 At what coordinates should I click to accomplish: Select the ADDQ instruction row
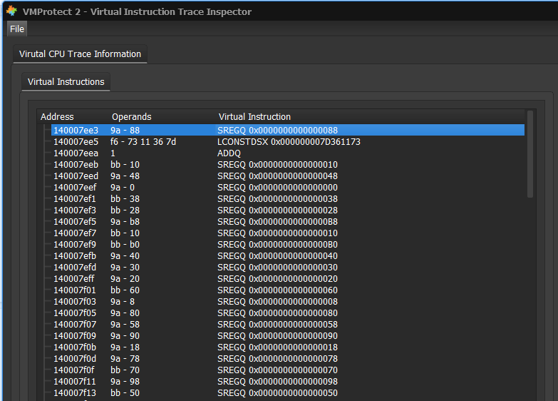pyautogui.click(x=229, y=153)
